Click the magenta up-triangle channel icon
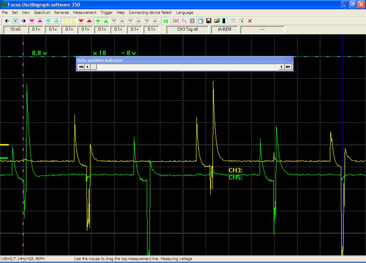 (40, 21)
